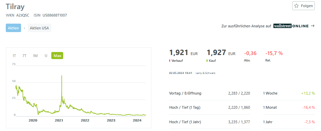Open the Aktien USA breadcrumb
321x131 pixels.
pos(39,28)
